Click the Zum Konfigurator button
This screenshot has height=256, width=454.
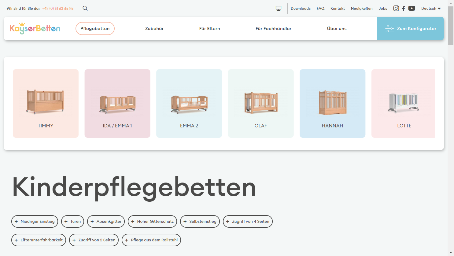(x=411, y=28)
